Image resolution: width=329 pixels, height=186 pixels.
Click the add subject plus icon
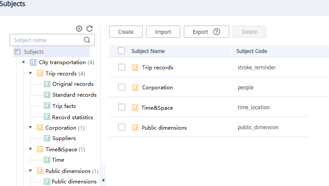79,29
